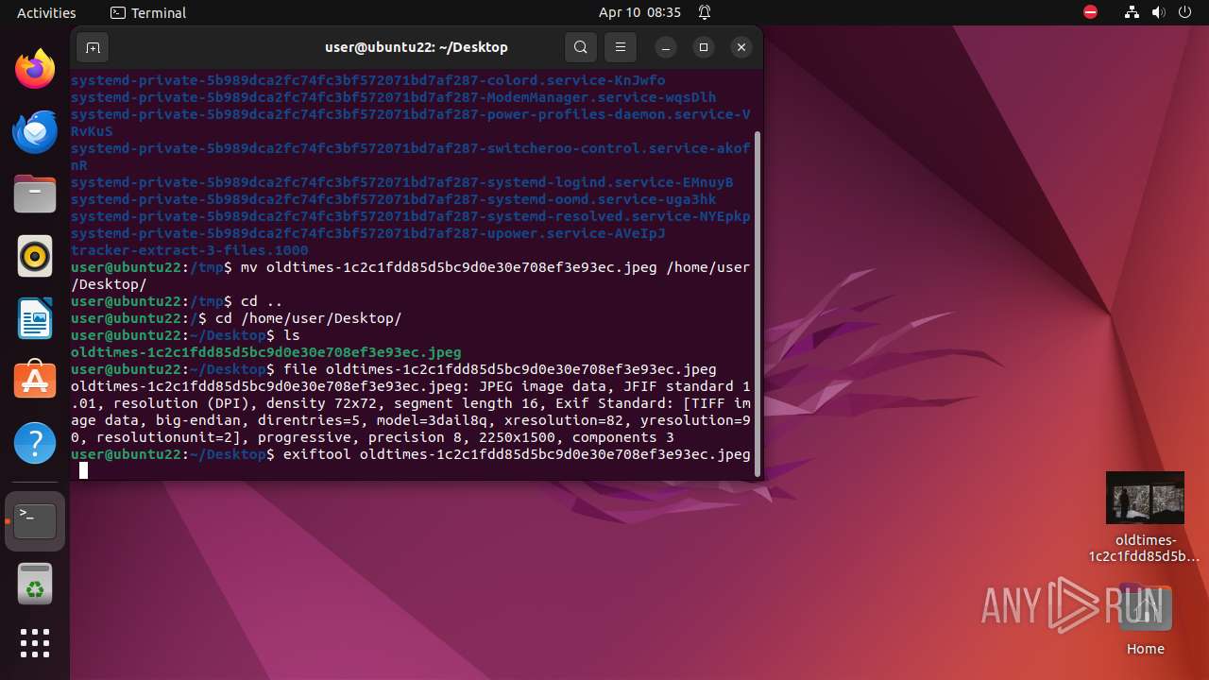Click the 'file oldtimes' command line
Image resolution: width=1209 pixels, height=680 pixels.
(x=394, y=369)
